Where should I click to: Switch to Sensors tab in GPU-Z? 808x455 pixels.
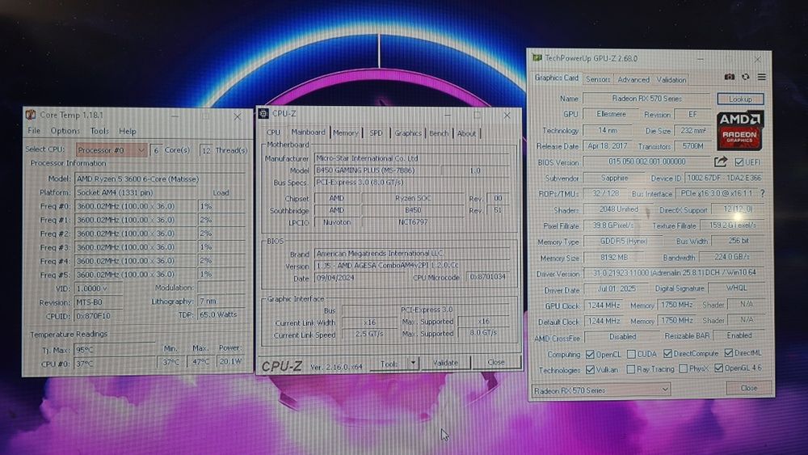tap(598, 79)
